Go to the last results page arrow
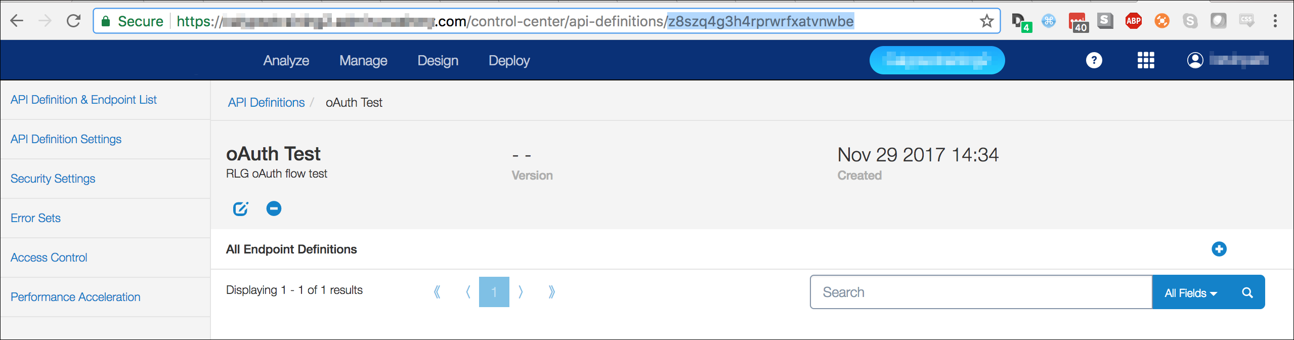This screenshot has width=1294, height=340. (551, 292)
